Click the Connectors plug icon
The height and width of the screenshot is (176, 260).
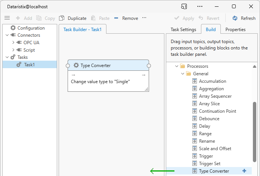[13, 35]
